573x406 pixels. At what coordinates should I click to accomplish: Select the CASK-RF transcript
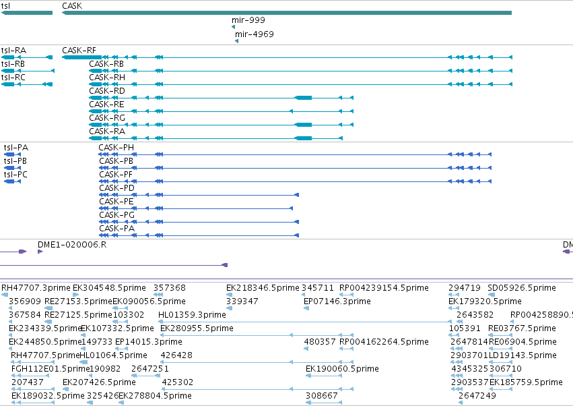[x=287, y=57]
